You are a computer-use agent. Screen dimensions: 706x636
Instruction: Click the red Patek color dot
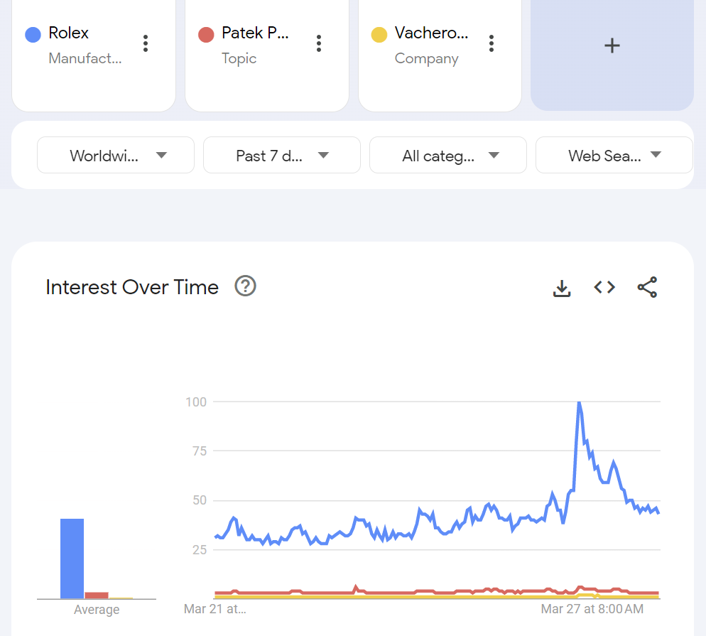click(206, 34)
